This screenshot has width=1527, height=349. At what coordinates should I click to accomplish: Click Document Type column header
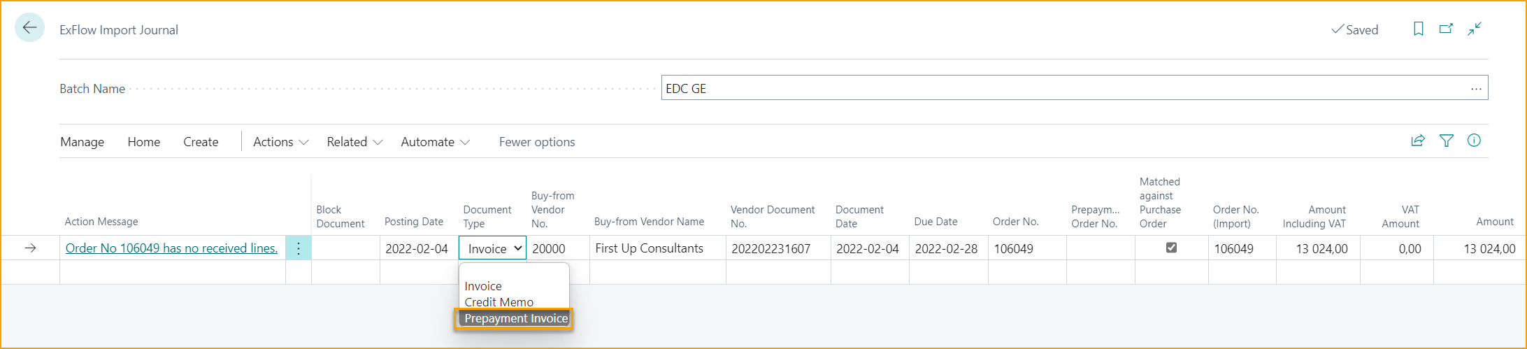point(487,217)
